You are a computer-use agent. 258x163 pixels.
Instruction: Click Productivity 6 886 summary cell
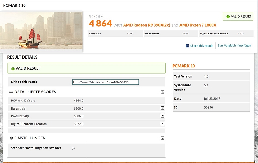[x=171, y=34]
